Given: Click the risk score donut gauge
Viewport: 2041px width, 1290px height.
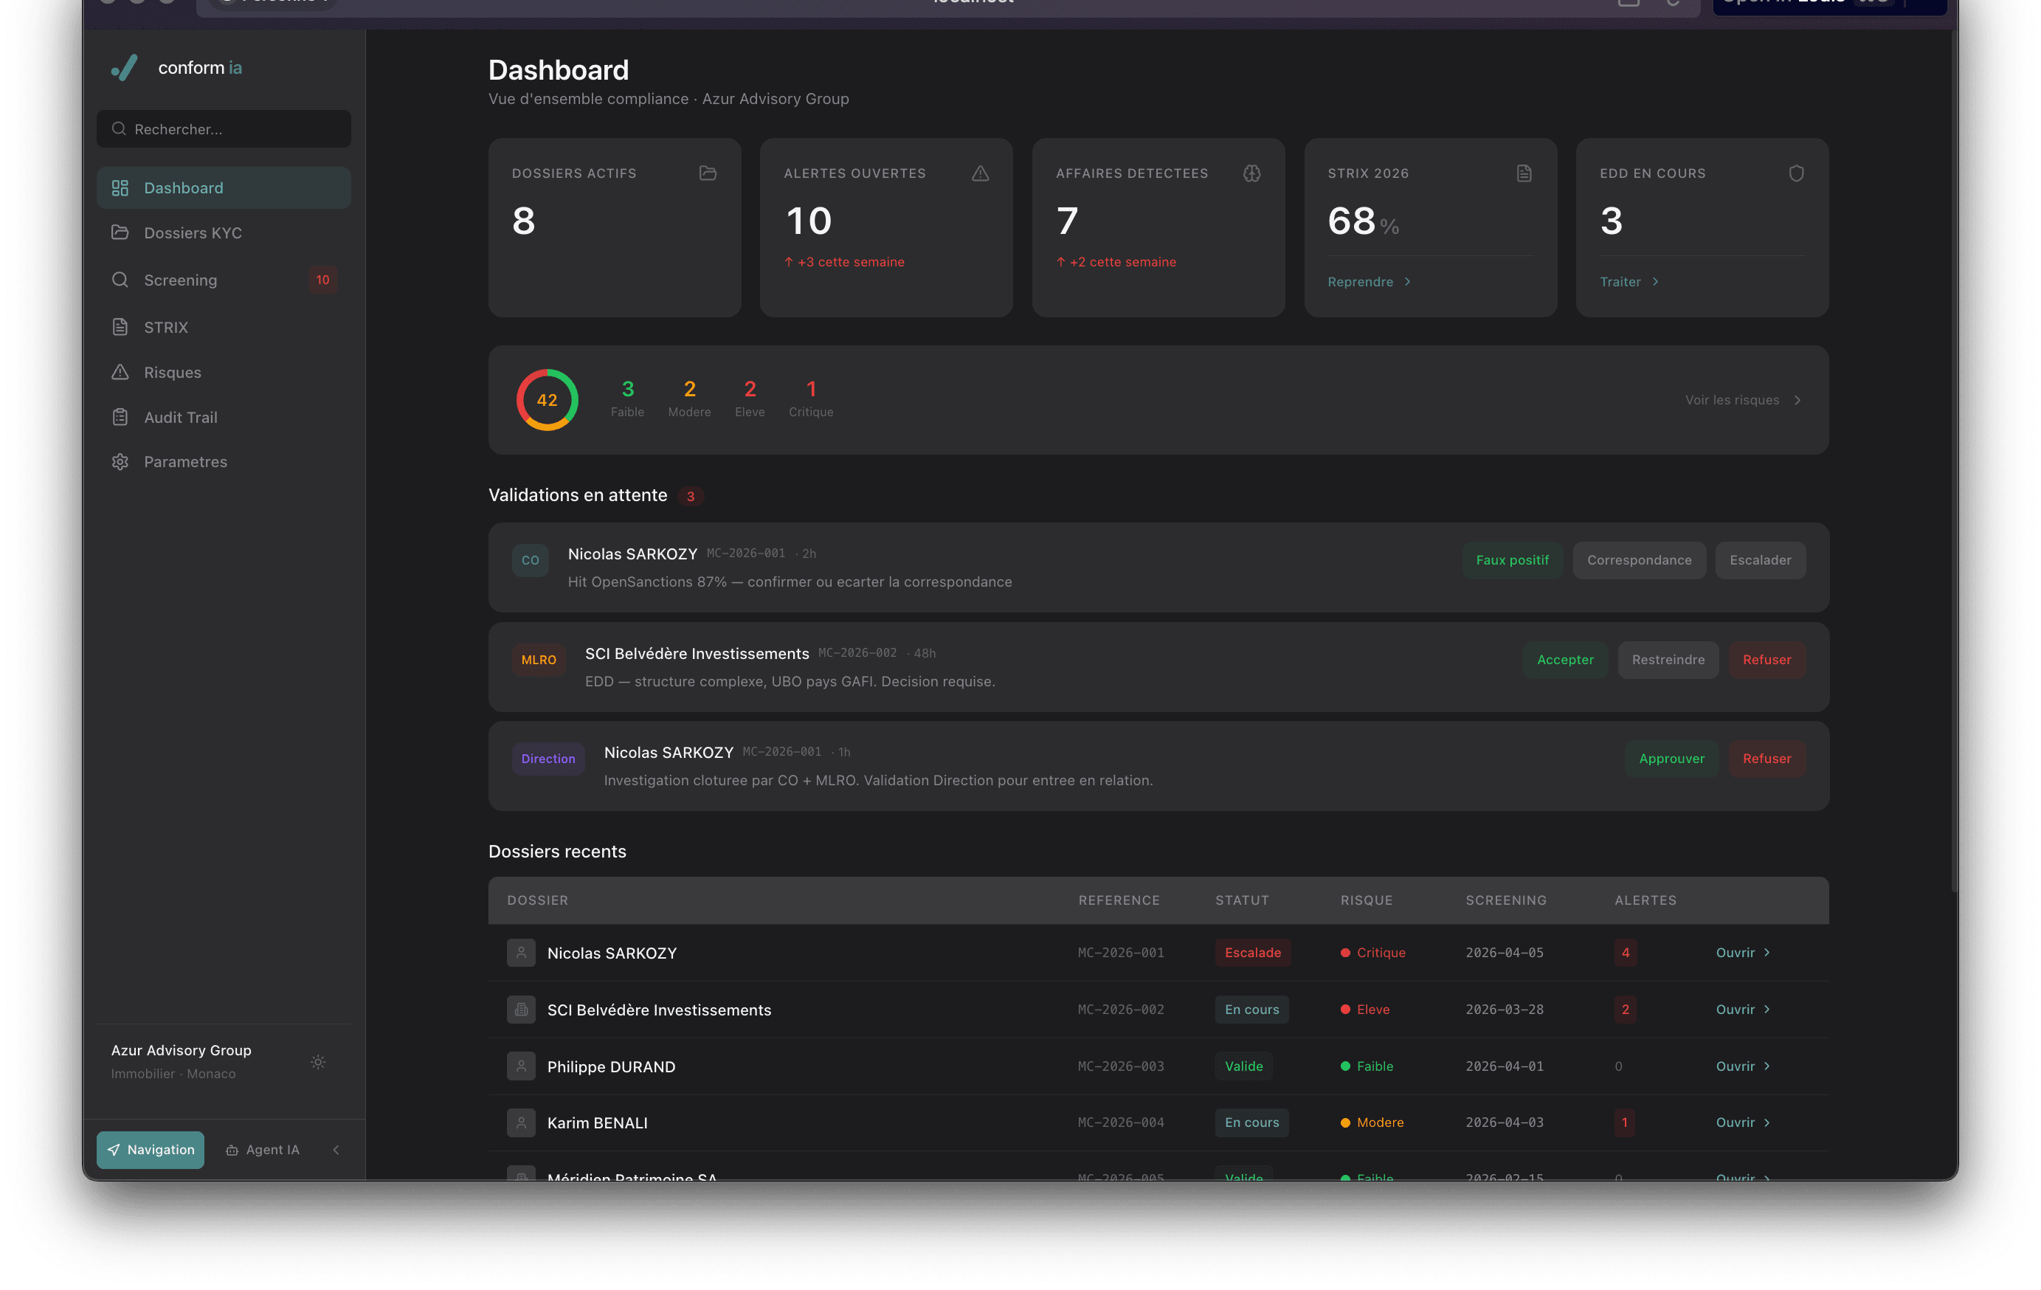Looking at the screenshot, I should tap(547, 399).
